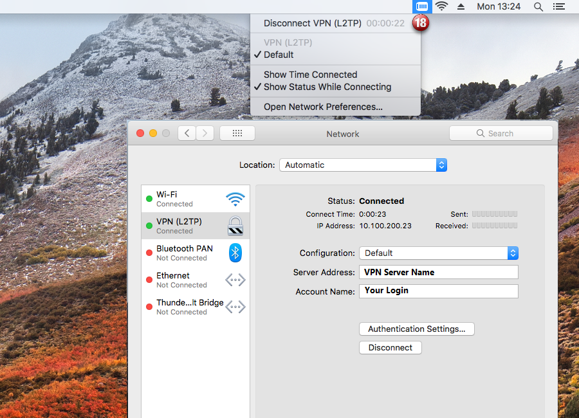The width and height of the screenshot is (579, 418).
Task: Choose Open Network Preferences menu item
Action: 335,107
